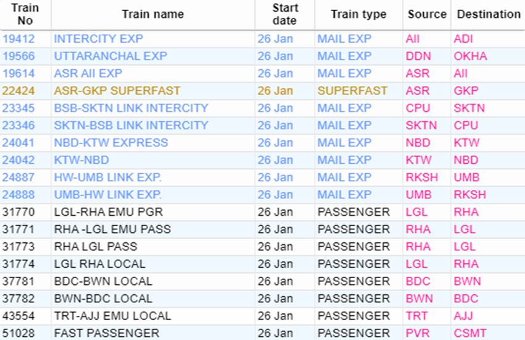Click the Source column header
Image resolution: width=525 pixels, height=340 pixels.
[427, 14]
